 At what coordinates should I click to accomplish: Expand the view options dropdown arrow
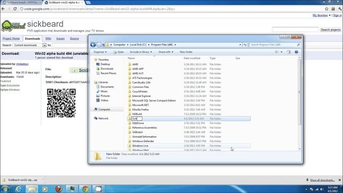[281, 52]
